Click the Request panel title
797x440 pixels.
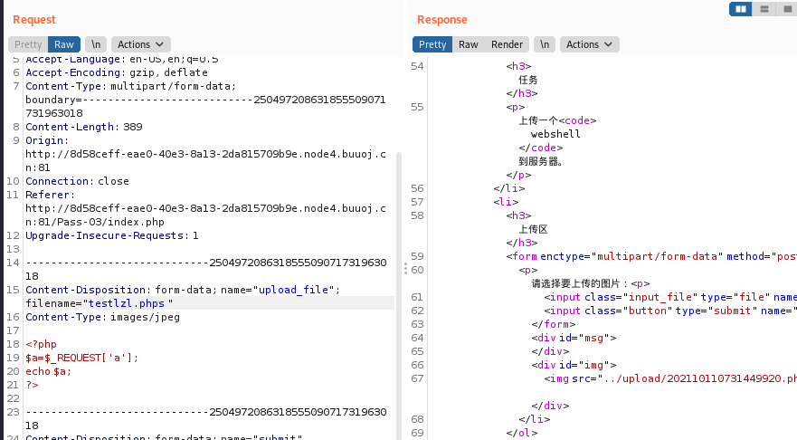point(34,19)
